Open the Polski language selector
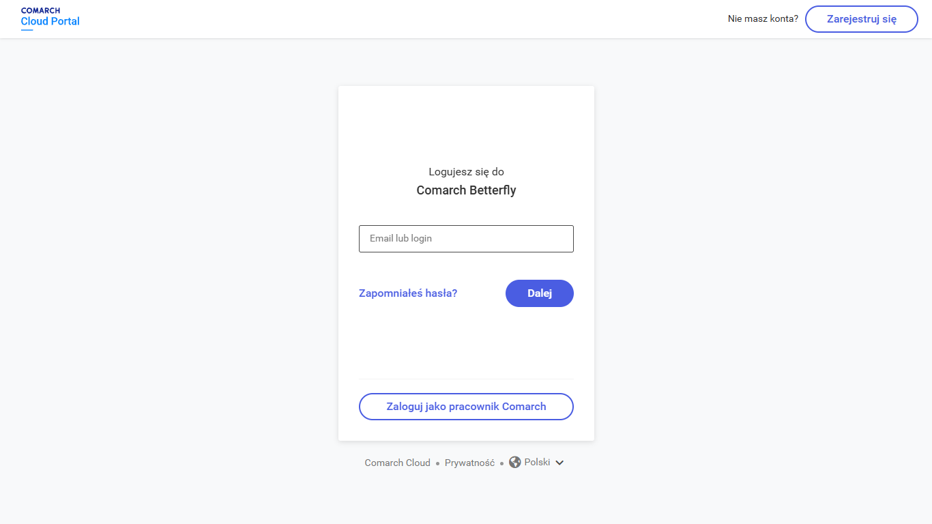 (x=537, y=463)
